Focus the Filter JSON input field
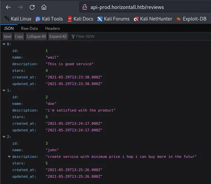 (140, 36)
